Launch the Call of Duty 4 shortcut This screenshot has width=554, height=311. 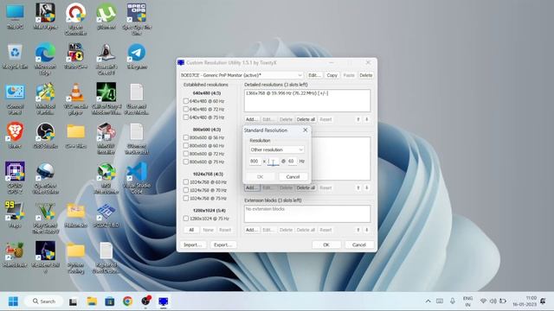tap(106, 98)
